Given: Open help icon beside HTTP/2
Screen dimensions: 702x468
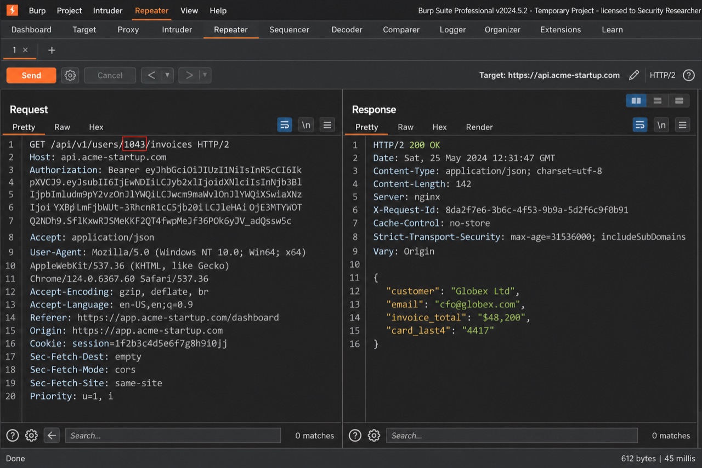Looking at the screenshot, I should pos(689,75).
